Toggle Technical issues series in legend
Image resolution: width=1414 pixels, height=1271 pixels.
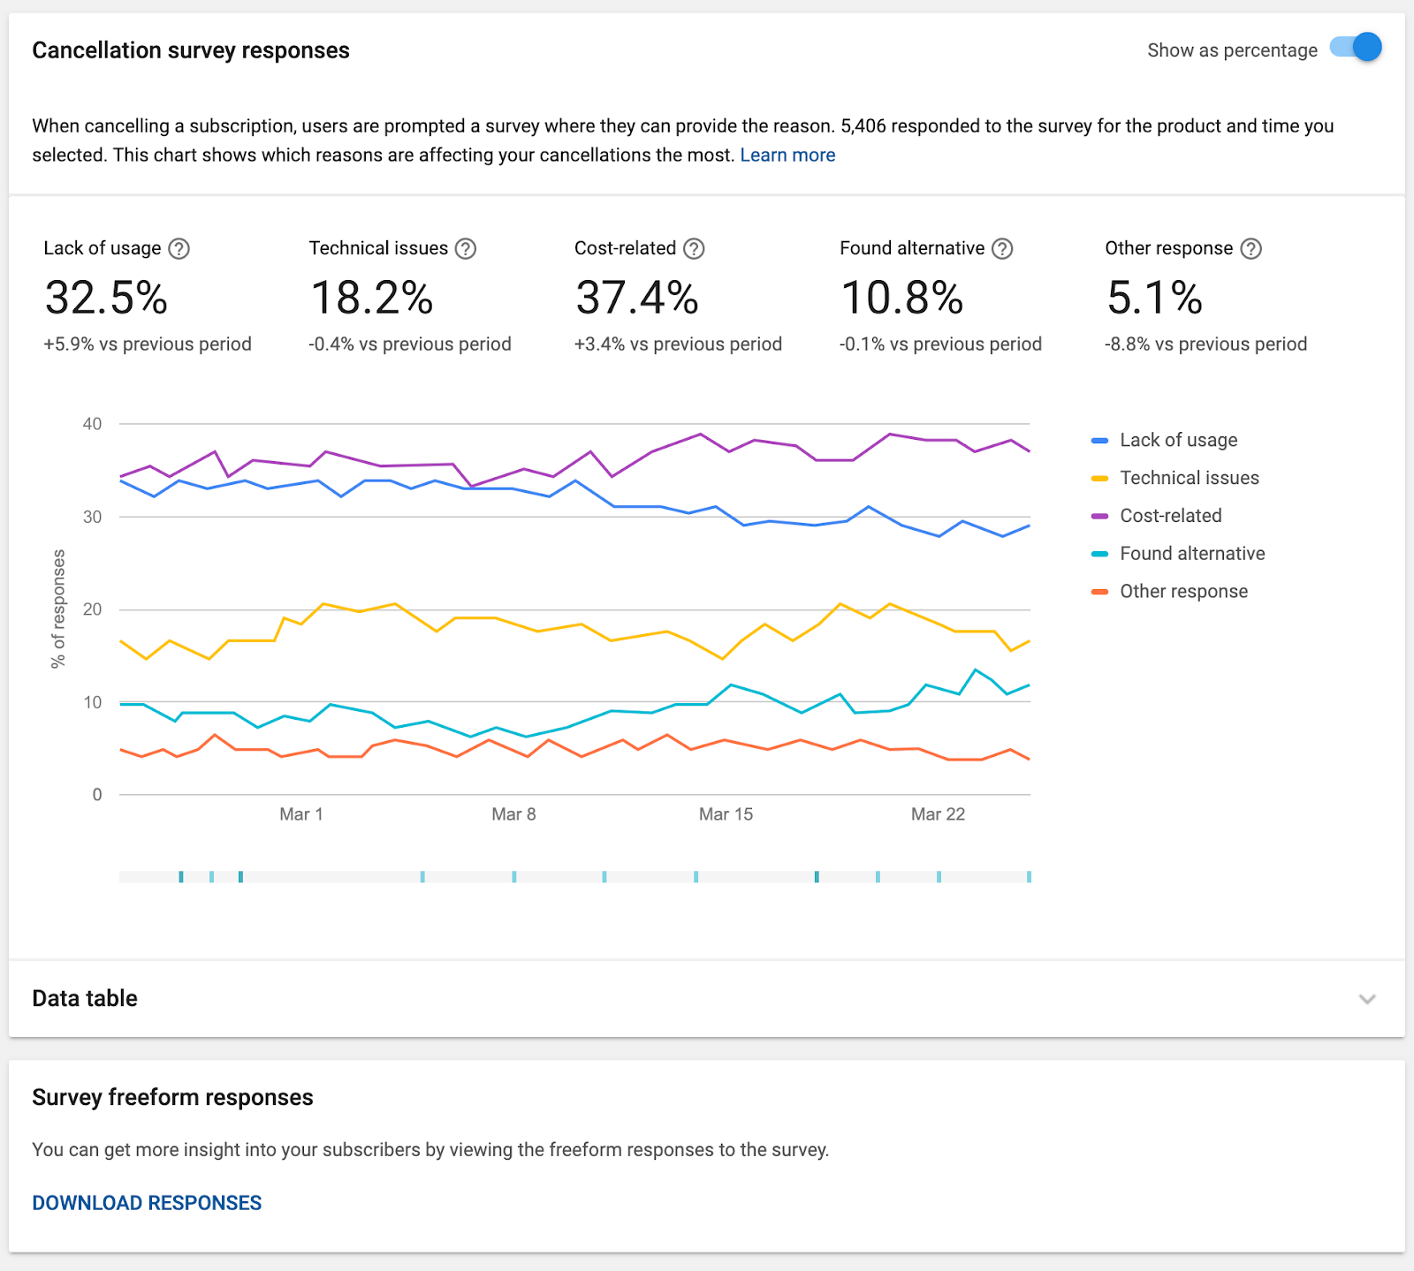[1175, 478]
